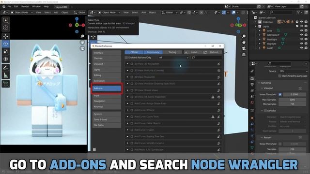310x174 pixels.
Task: Click the pan hand icon in right viewport
Action: pos(244,42)
